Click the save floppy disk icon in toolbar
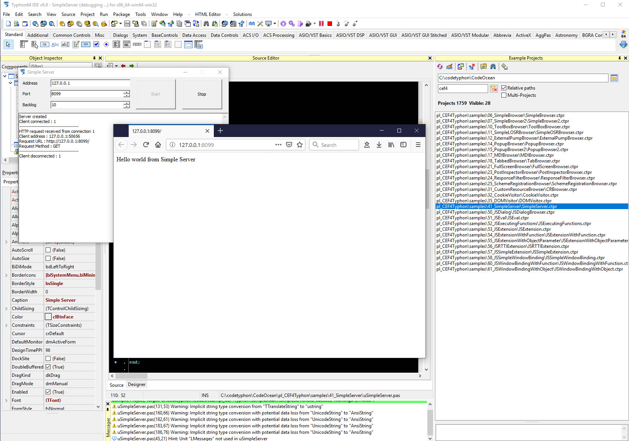 pos(127,24)
